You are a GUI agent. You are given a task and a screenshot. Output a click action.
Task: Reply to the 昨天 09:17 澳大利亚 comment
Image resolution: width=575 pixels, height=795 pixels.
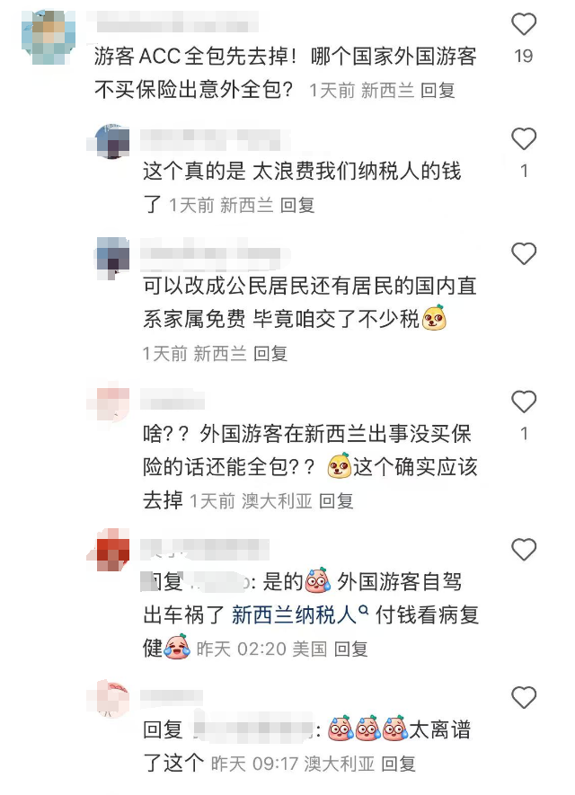[x=399, y=764]
